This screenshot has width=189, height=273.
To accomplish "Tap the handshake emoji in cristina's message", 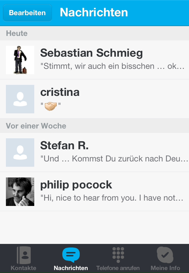I will pos(50,106).
